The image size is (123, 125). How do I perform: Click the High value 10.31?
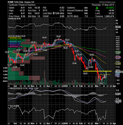(23, 11)
